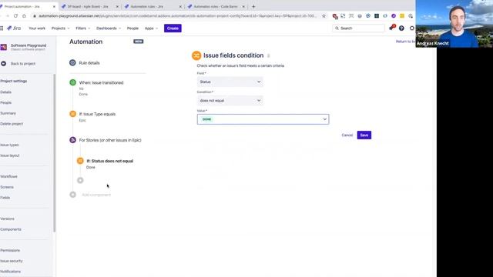This screenshot has height=277, width=493.
Task: Click Return to list link
Action: [405, 42]
